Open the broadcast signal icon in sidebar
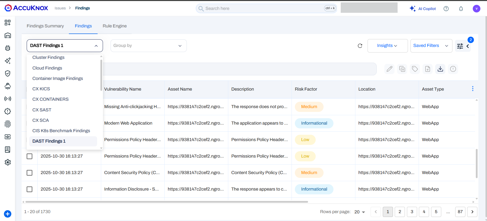This screenshot has width=487, height=221. (x=8, y=99)
